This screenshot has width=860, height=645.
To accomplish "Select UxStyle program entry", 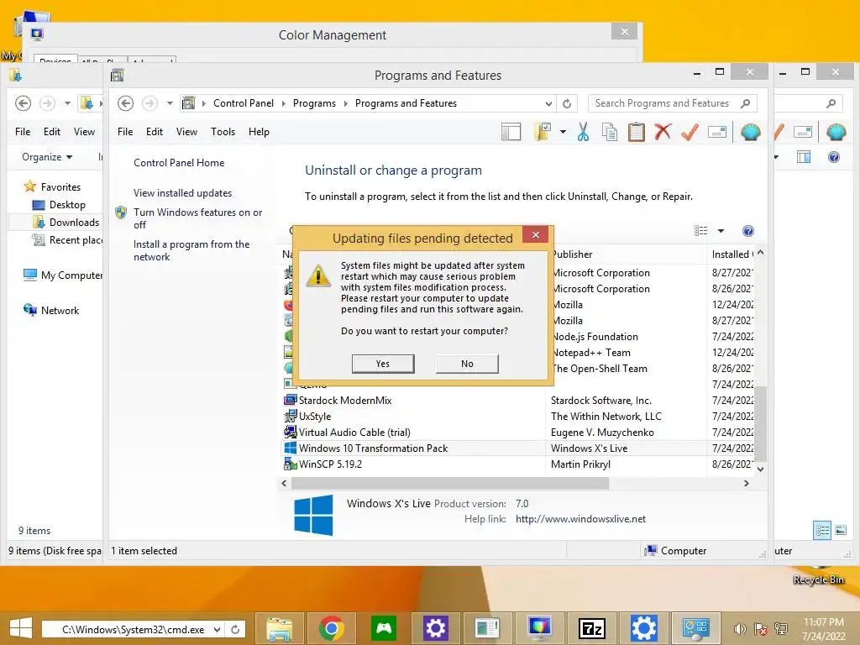I will tap(315, 417).
